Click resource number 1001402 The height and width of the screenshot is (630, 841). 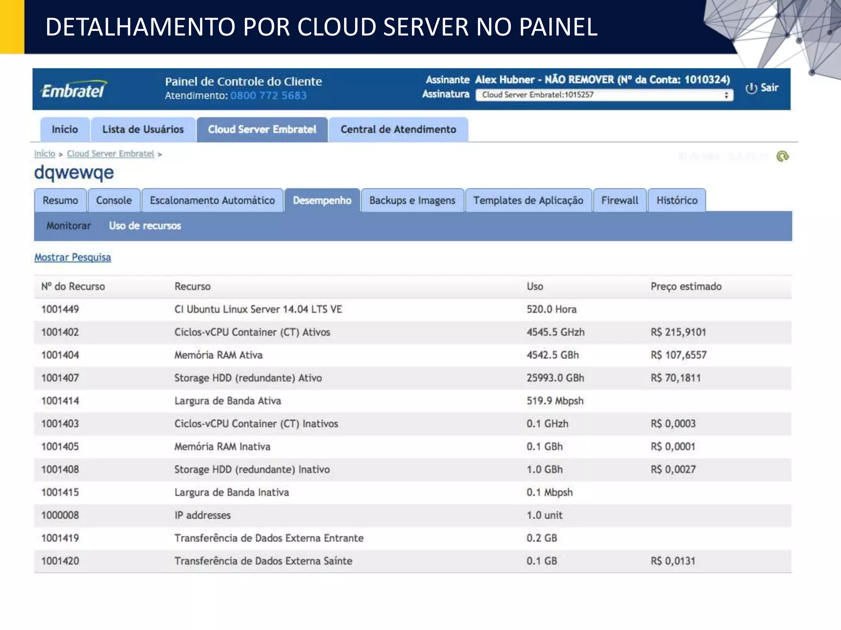pyautogui.click(x=60, y=332)
